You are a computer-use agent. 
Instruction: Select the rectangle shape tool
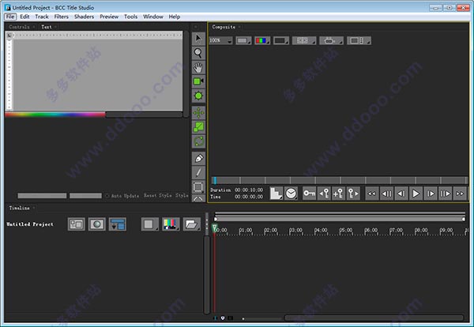[x=198, y=187]
